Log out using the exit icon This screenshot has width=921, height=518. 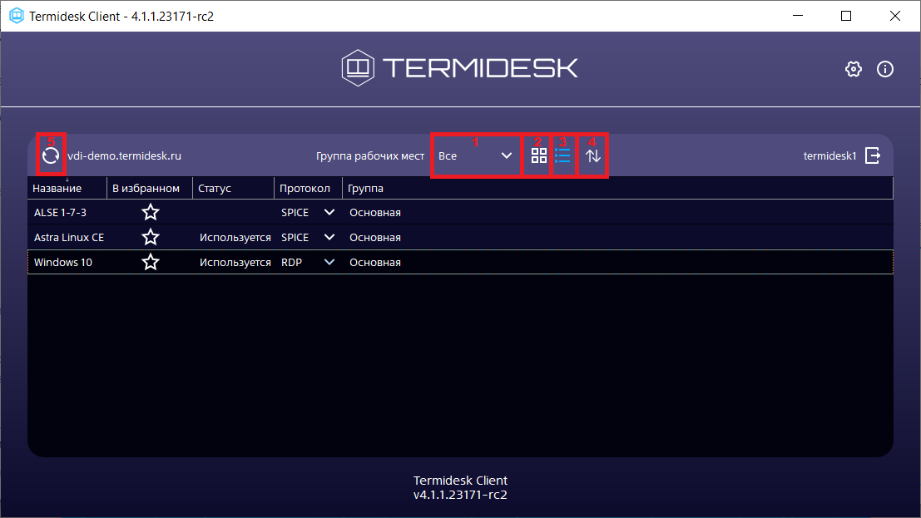coord(872,155)
